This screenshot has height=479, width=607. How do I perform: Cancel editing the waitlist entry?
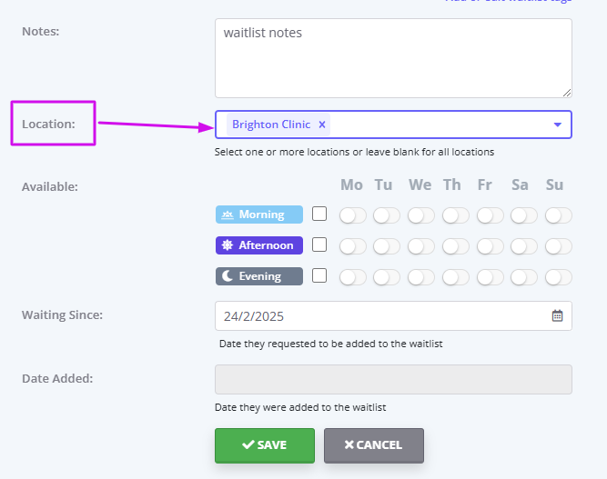(x=374, y=445)
